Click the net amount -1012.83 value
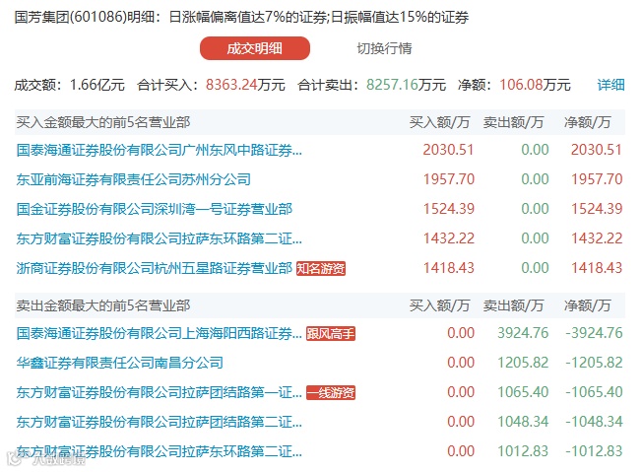This screenshot has height=472, width=642. (594, 451)
